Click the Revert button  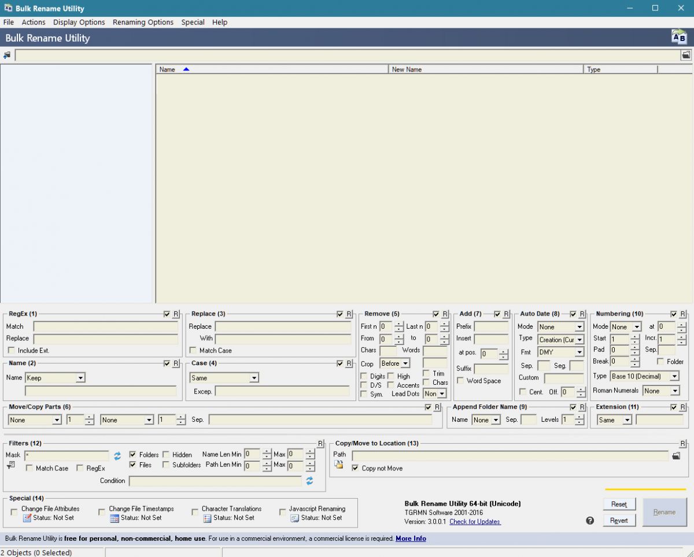pyautogui.click(x=619, y=521)
